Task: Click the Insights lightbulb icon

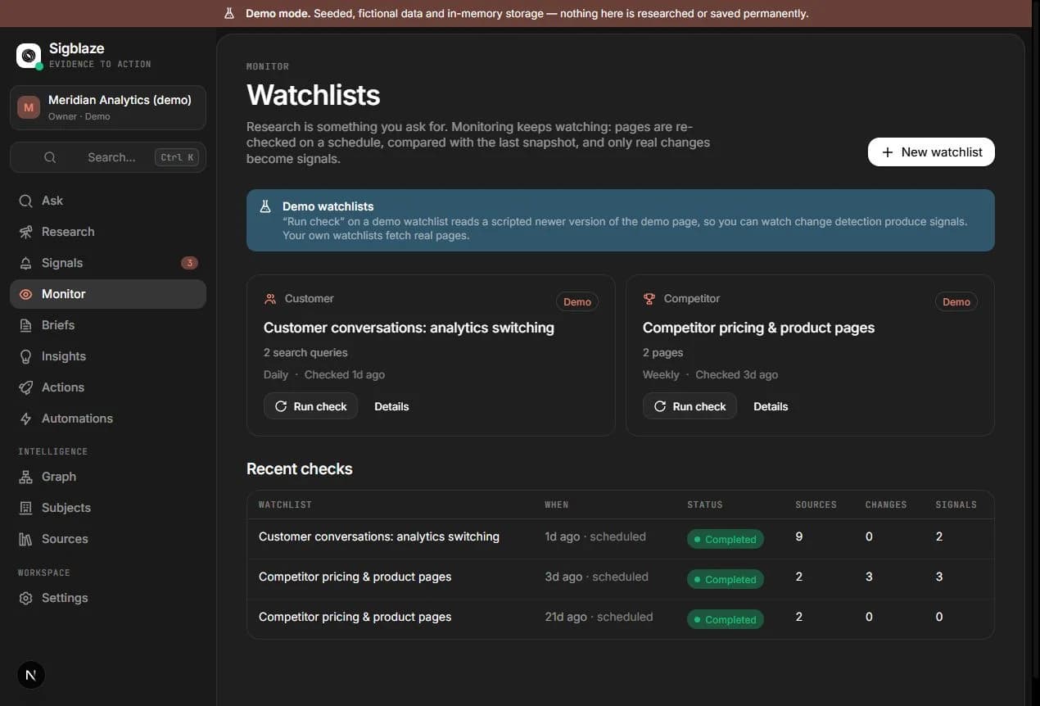Action: pyautogui.click(x=26, y=356)
